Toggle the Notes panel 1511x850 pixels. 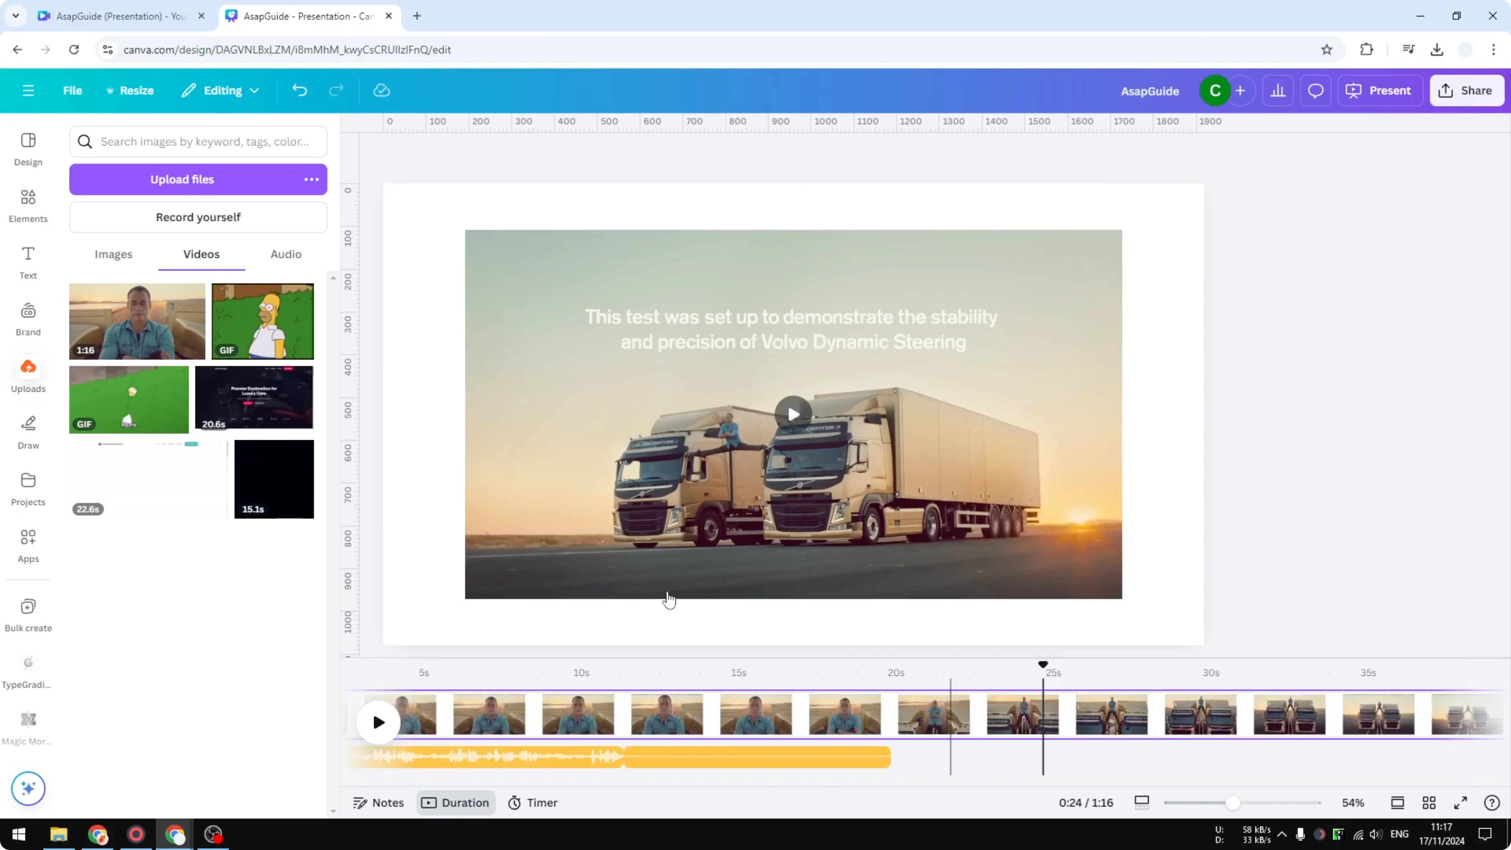tap(378, 802)
